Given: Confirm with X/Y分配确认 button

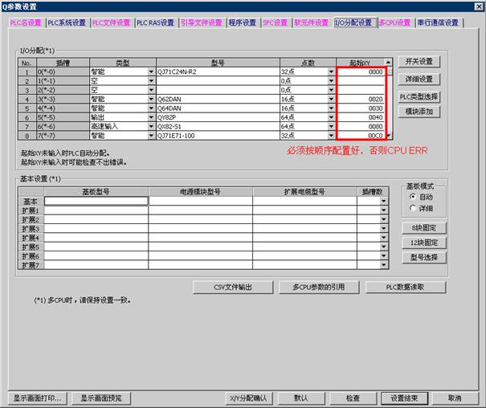Looking at the screenshot, I should pyautogui.click(x=247, y=398).
